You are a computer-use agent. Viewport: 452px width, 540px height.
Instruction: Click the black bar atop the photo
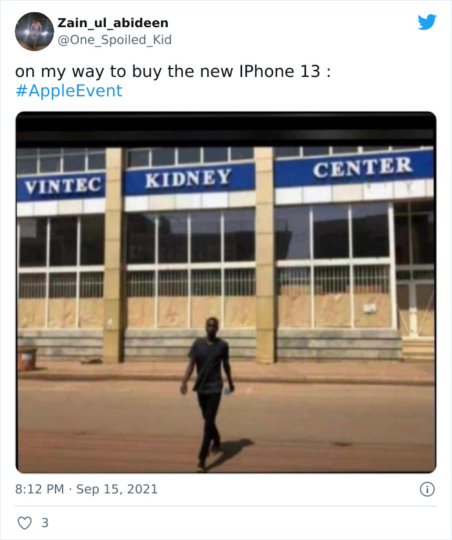tap(226, 129)
